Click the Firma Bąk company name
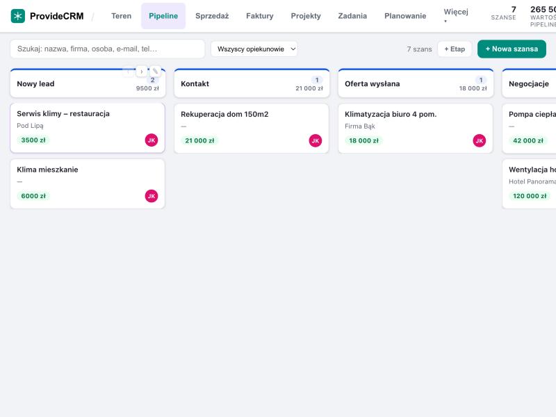Screen dimensions: 556x417 [x=359, y=126]
